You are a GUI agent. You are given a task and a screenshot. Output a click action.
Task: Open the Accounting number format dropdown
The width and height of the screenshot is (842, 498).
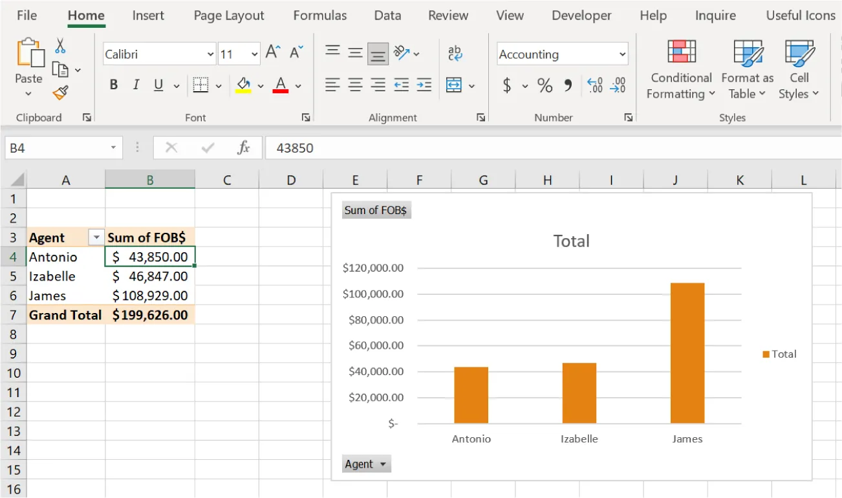tap(622, 54)
